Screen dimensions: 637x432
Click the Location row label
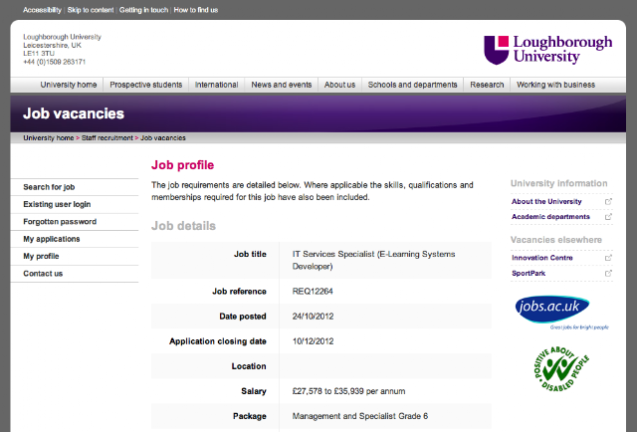point(249,366)
